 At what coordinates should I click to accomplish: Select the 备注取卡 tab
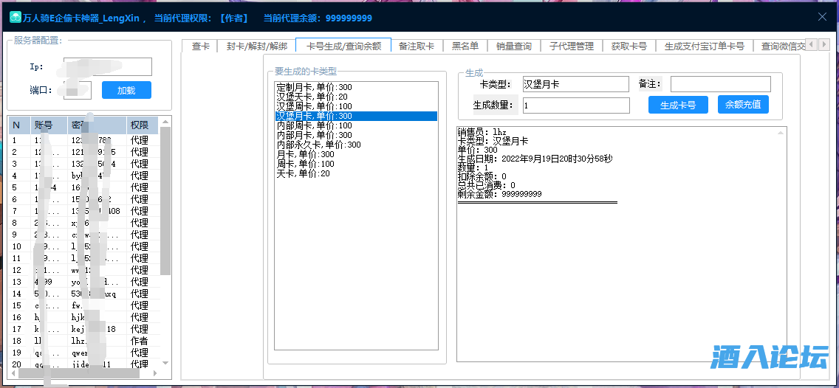417,46
